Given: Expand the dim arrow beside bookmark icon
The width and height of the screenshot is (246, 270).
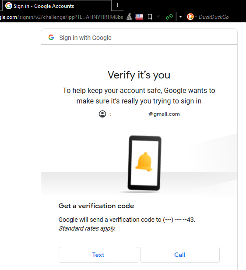Looking at the screenshot, I should click(x=158, y=17).
